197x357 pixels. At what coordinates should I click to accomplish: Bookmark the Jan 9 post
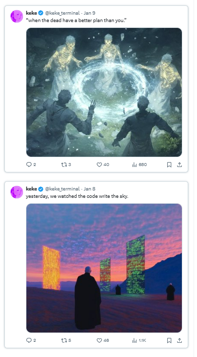169,165
